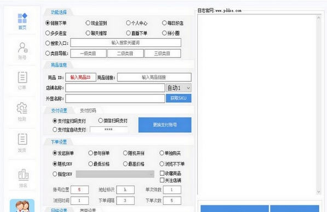Click the 账号位置 value field
The height and width of the screenshot is (212, 327).
(x=79, y=190)
